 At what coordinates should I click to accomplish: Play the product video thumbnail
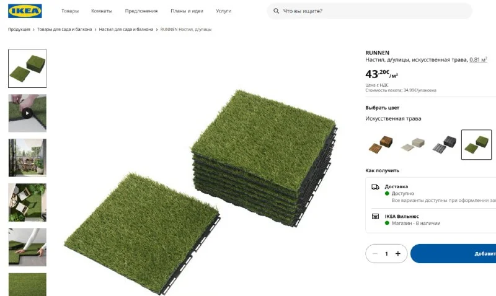pyautogui.click(x=27, y=113)
